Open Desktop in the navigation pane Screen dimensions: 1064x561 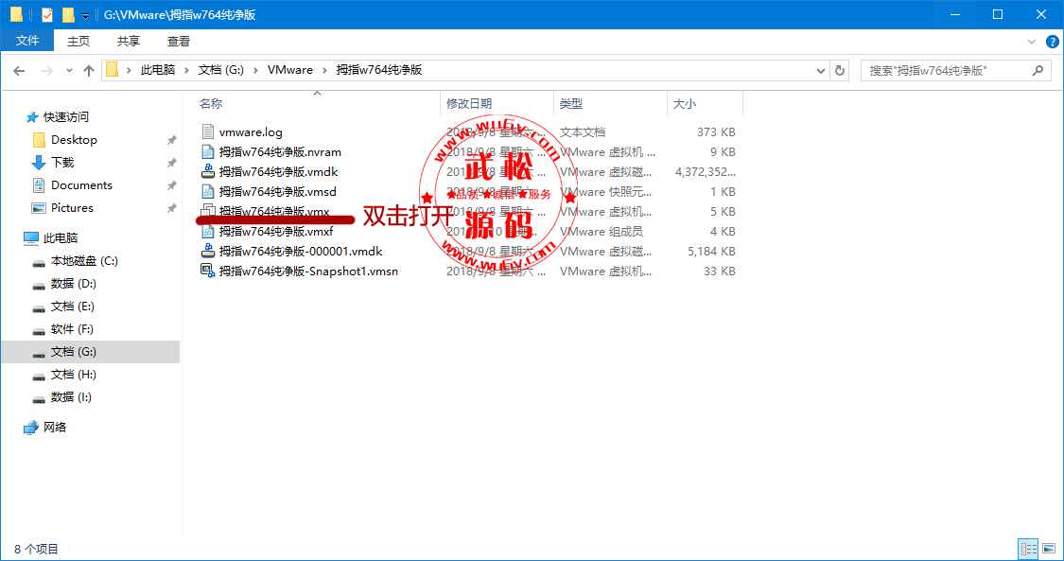(74, 140)
